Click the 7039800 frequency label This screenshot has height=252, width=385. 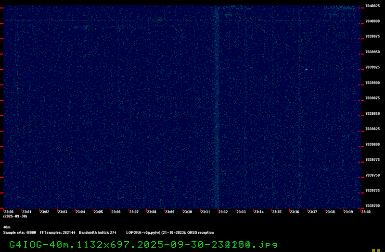click(372, 144)
